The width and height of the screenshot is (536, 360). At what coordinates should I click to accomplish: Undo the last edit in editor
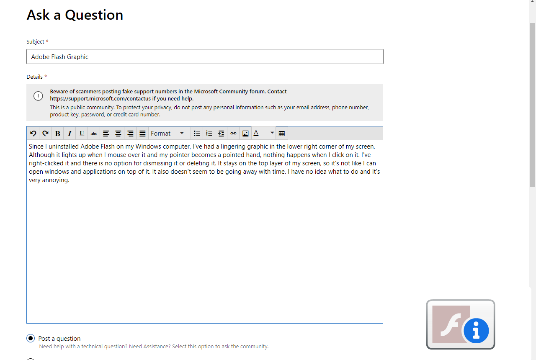click(33, 134)
